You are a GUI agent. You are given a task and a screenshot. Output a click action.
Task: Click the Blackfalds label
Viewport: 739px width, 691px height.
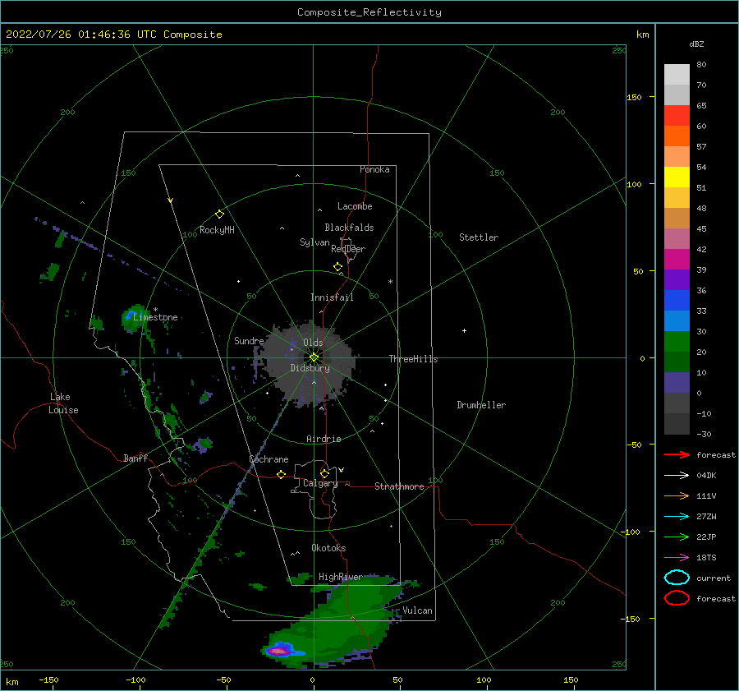point(349,228)
